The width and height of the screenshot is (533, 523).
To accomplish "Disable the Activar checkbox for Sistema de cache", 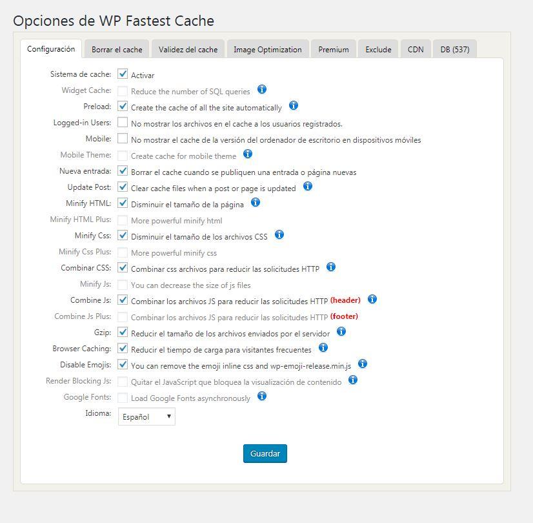I will [123, 75].
